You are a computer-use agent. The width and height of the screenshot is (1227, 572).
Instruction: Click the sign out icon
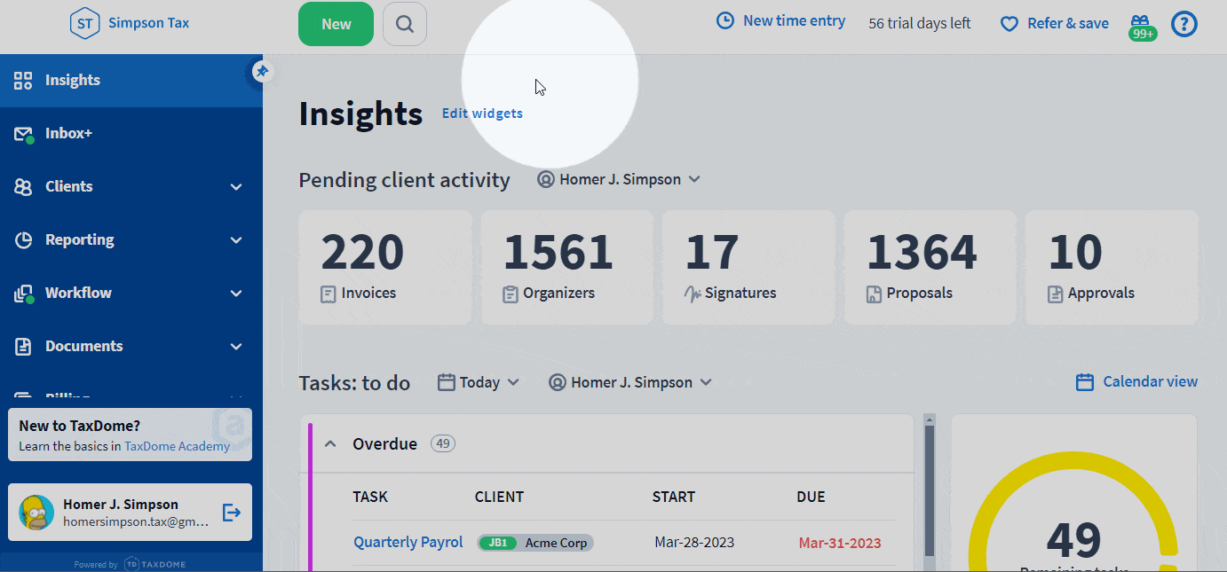(x=232, y=512)
